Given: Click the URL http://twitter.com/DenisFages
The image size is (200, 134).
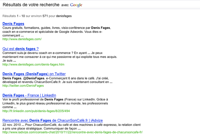Looking at the screenshot, I should coord(23,86).
